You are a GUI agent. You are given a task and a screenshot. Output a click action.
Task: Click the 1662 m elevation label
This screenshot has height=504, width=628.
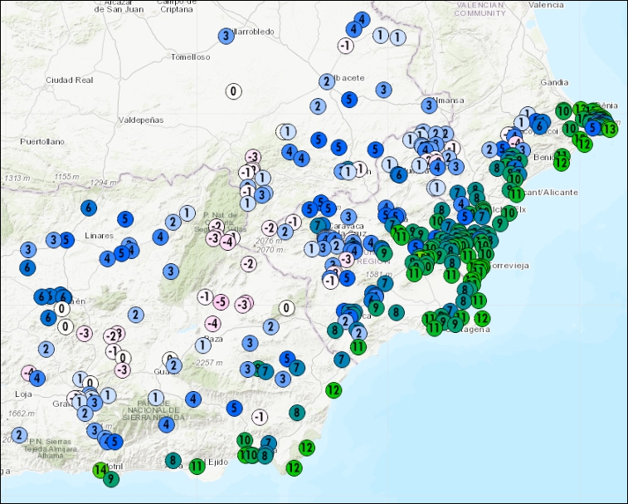[x=20, y=413]
